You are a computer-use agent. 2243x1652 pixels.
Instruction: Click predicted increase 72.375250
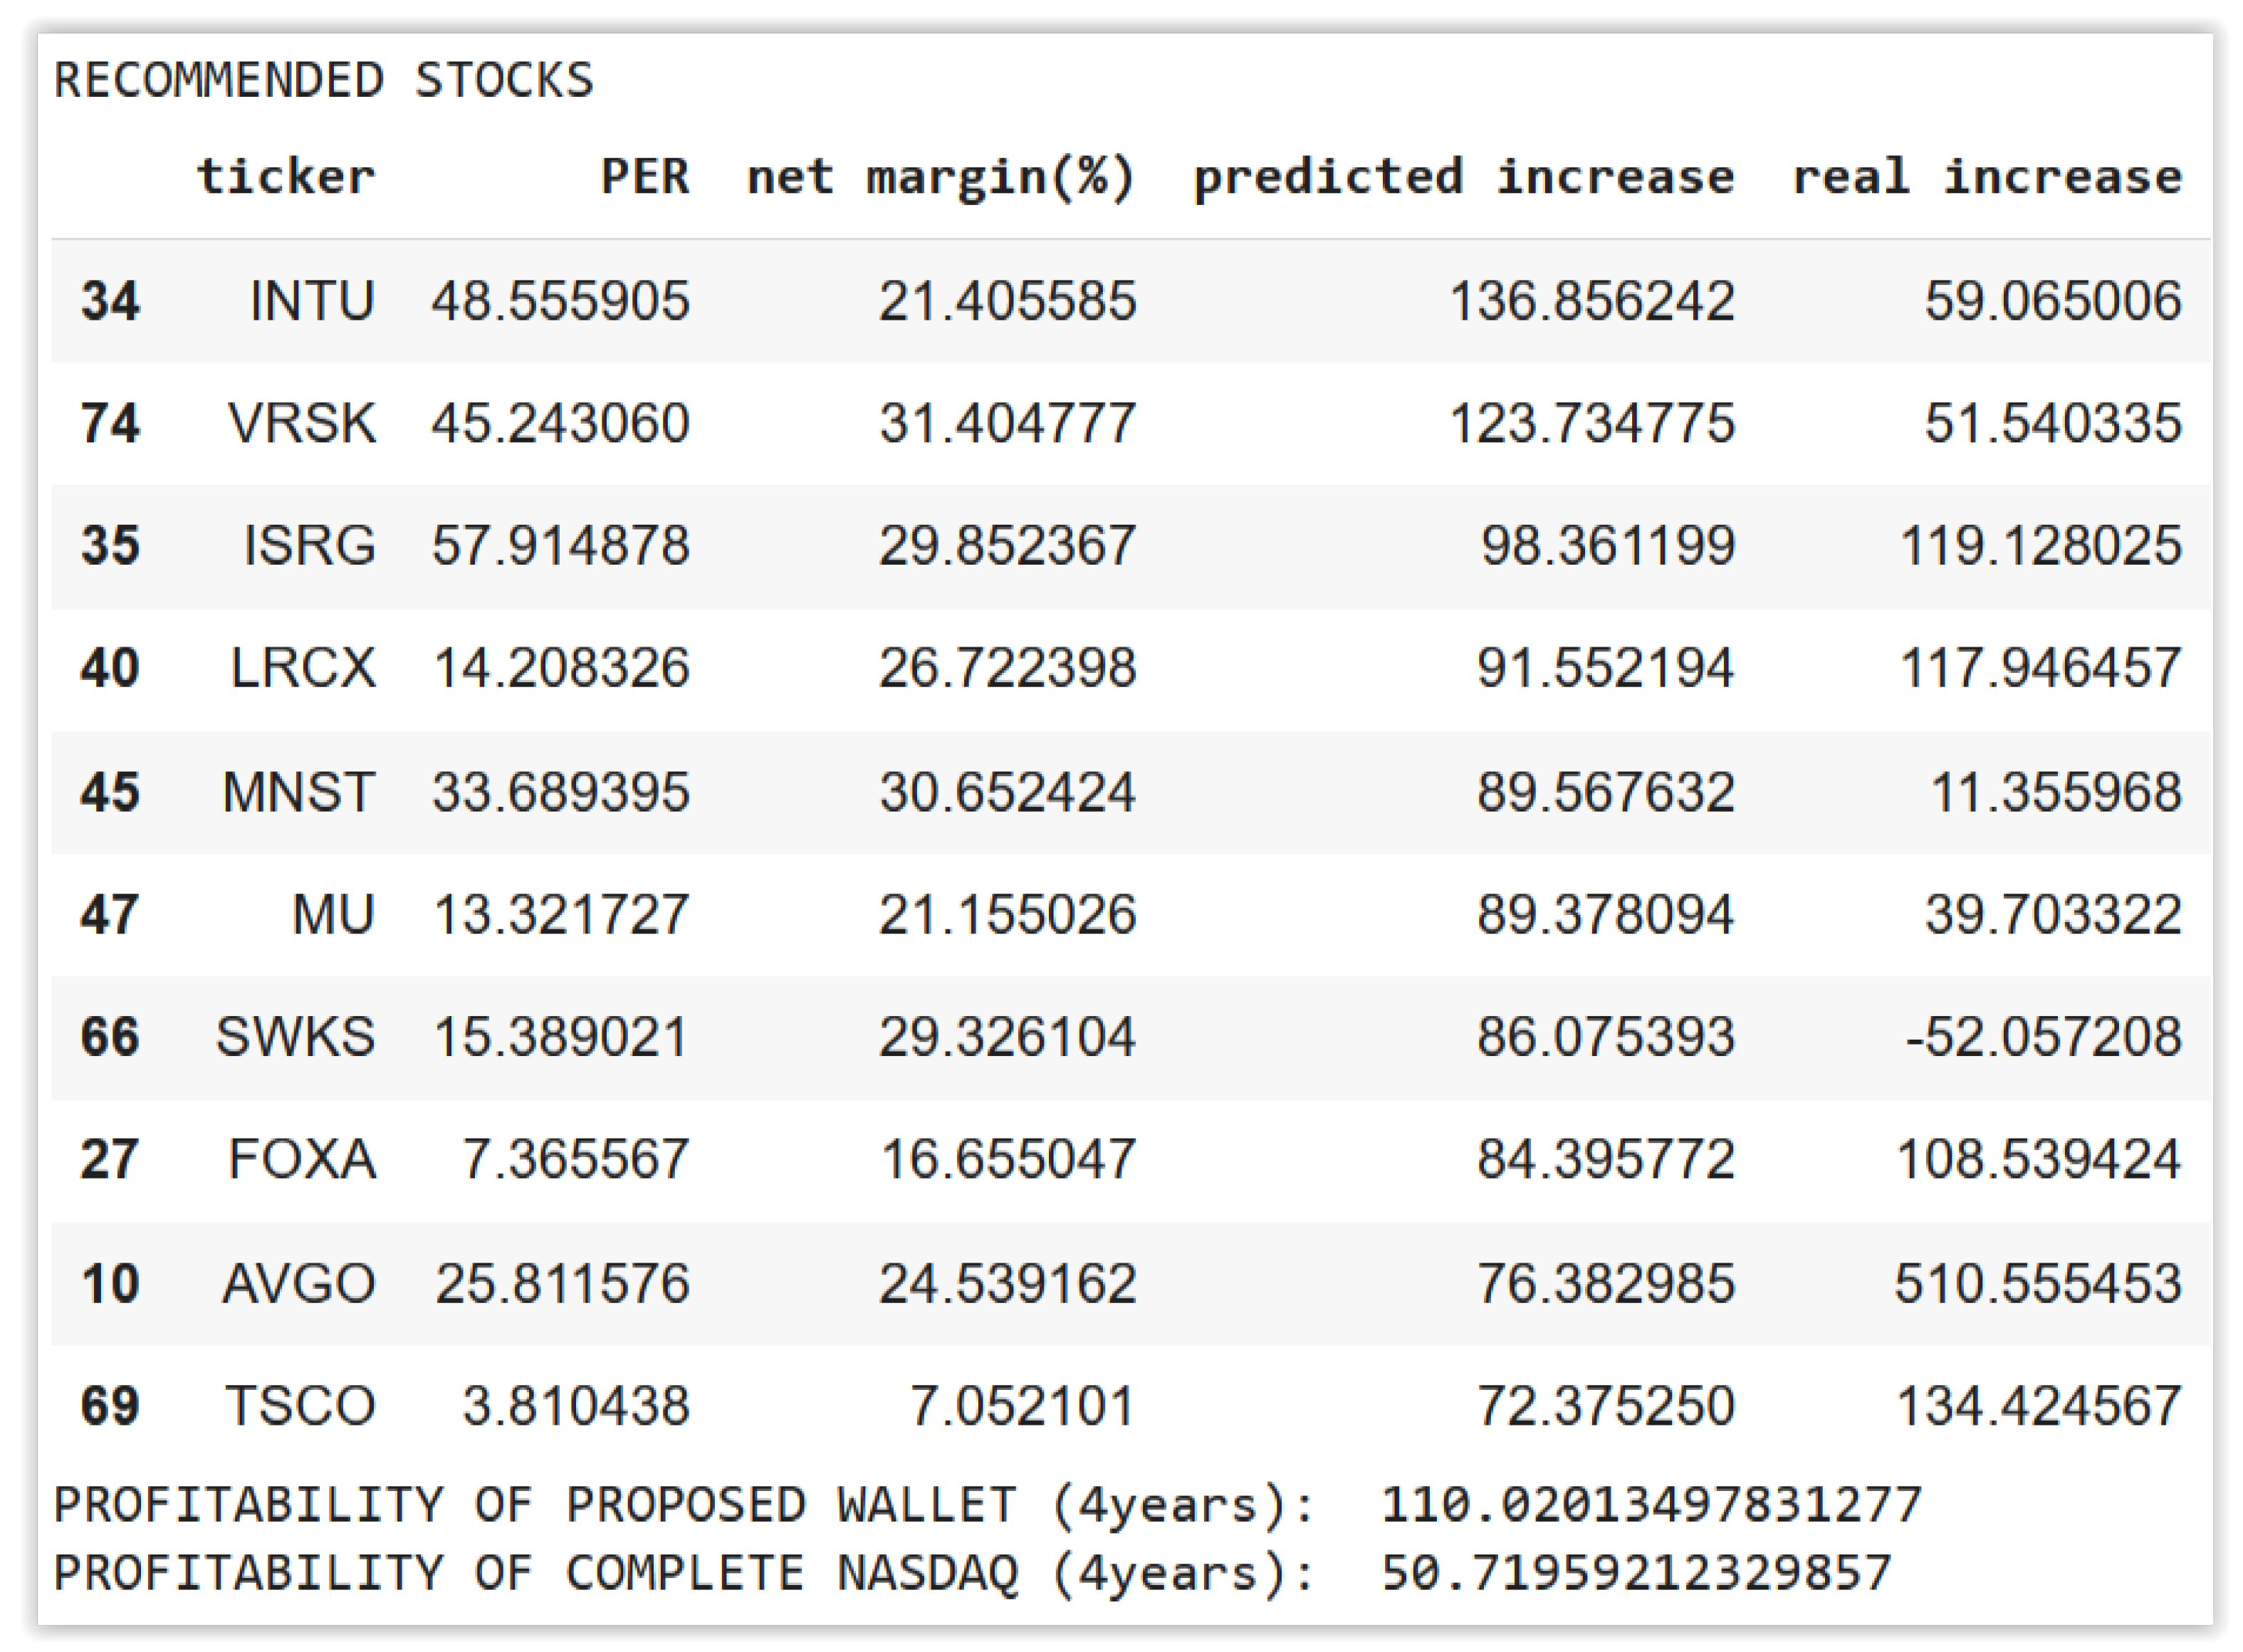(1606, 1406)
